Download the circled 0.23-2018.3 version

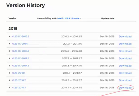125,88
